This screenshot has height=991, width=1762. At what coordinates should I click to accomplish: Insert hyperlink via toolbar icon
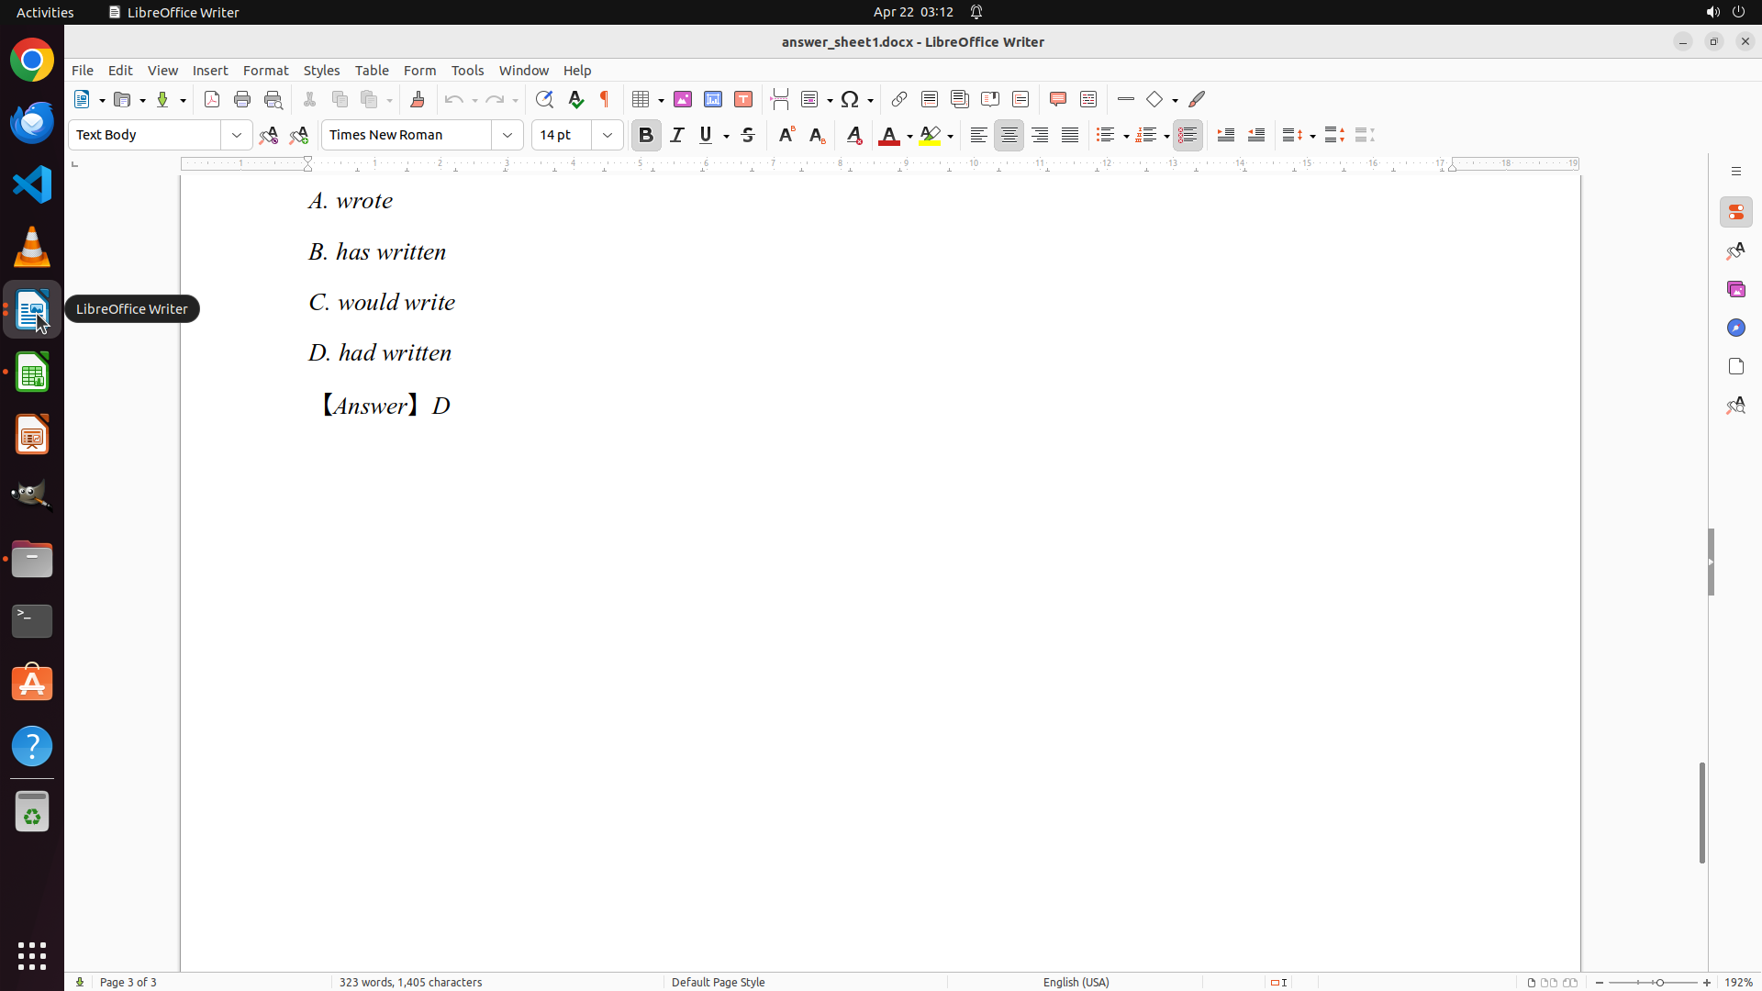point(899,99)
